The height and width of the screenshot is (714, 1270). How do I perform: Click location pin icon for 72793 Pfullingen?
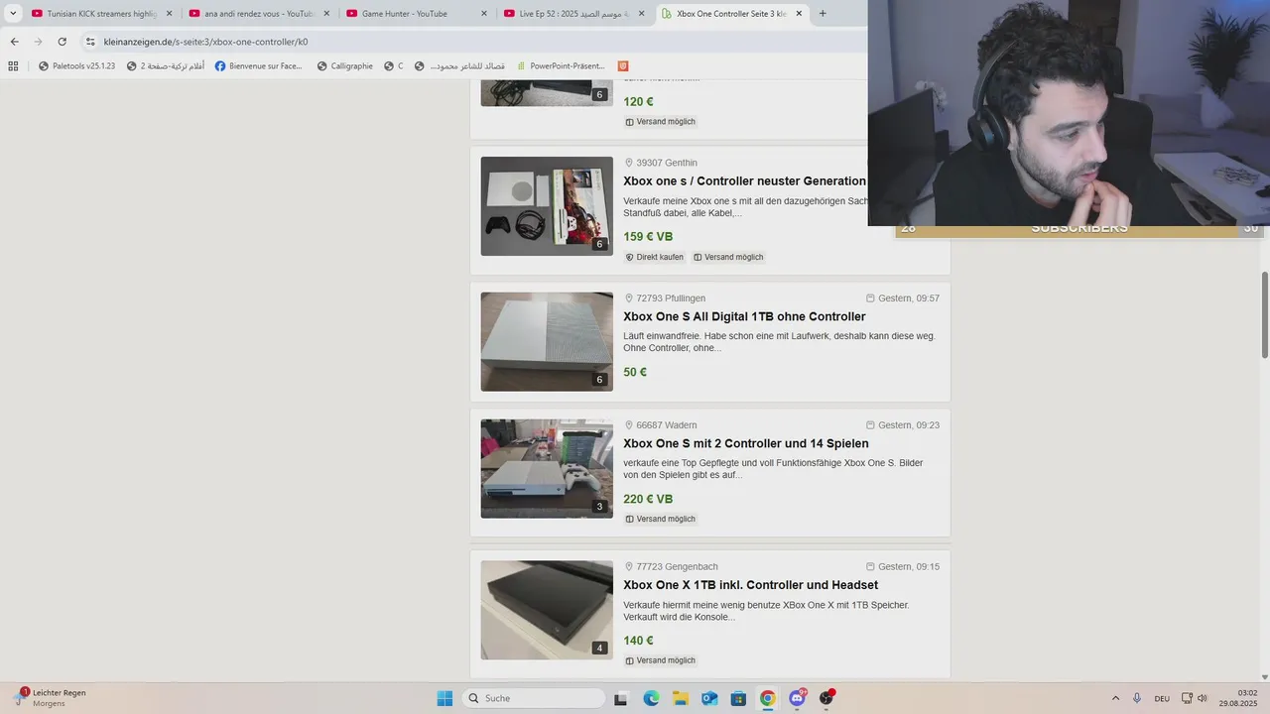(x=628, y=298)
